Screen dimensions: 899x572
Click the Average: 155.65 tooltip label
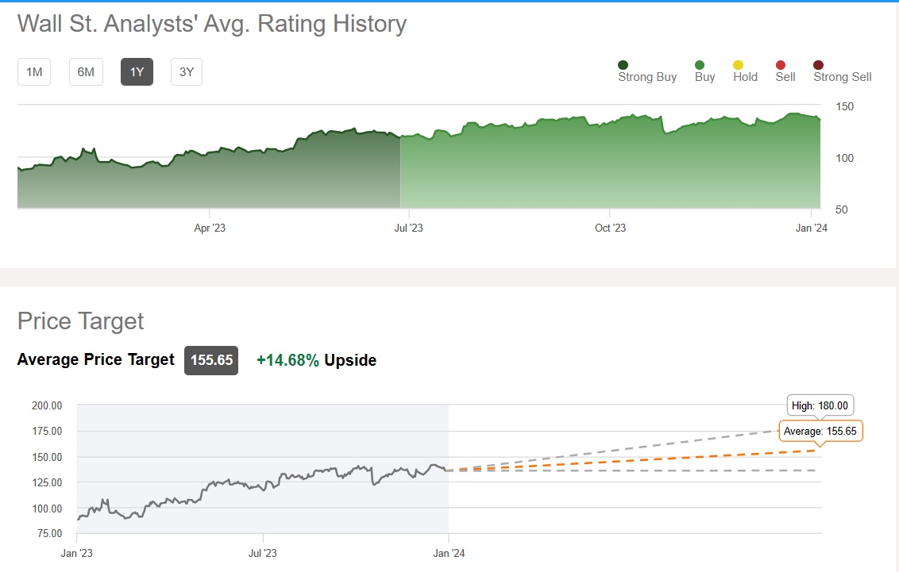(x=820, y=431)
